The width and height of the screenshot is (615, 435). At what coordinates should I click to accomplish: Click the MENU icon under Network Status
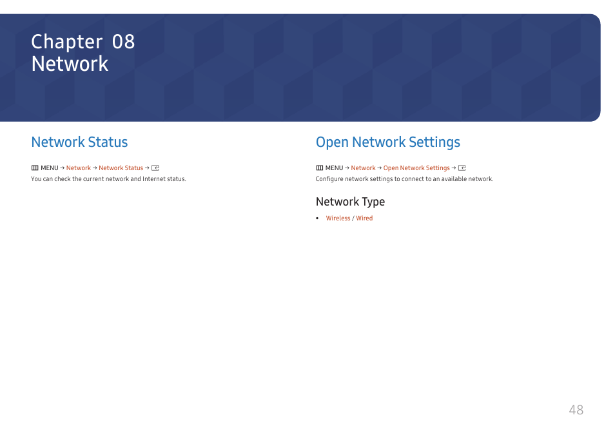[35, 168]
